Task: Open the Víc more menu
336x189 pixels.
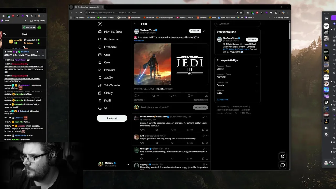Action: point(103,108)
